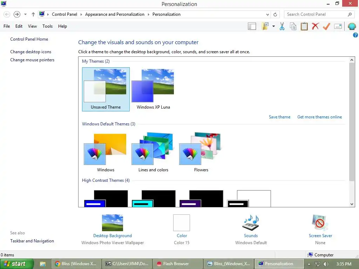Switch to Chrome Bliss taskbar window
The height and width of the screenshot is (269, 359).
(x=76, y=264)
